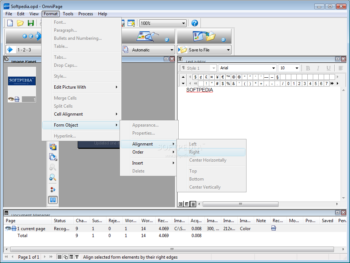
Task: Apply Bold in the Text Editor
Action: (x=308, y=68)
